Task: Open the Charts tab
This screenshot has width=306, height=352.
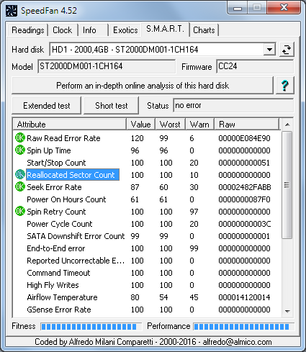Action: pyautogui.click(x=204, y=30)
